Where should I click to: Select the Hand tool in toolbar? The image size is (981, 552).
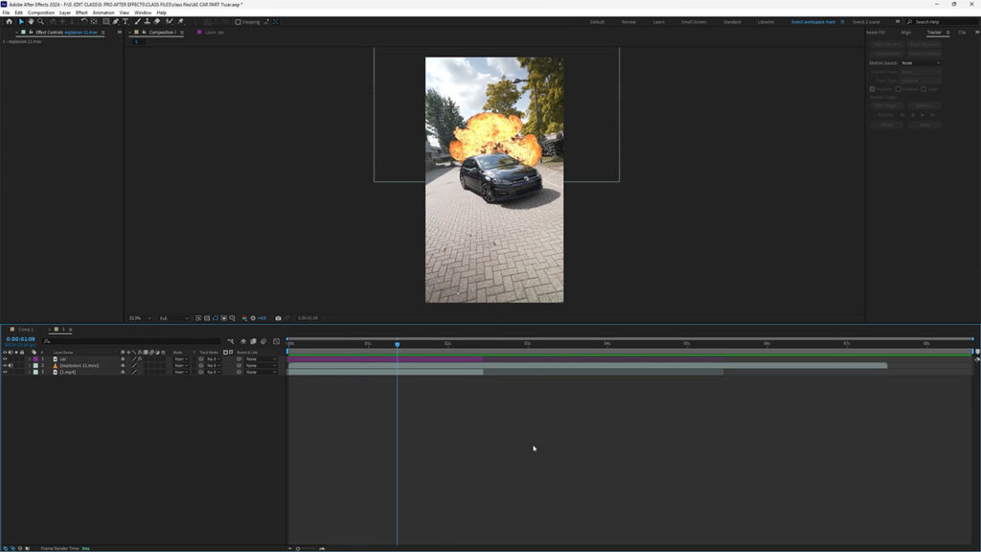pos(30,21)
